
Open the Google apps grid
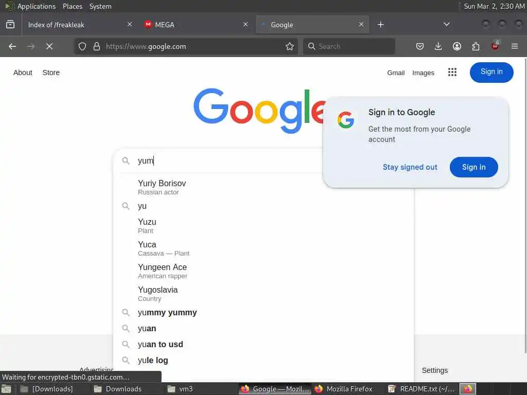coord(452,72)
